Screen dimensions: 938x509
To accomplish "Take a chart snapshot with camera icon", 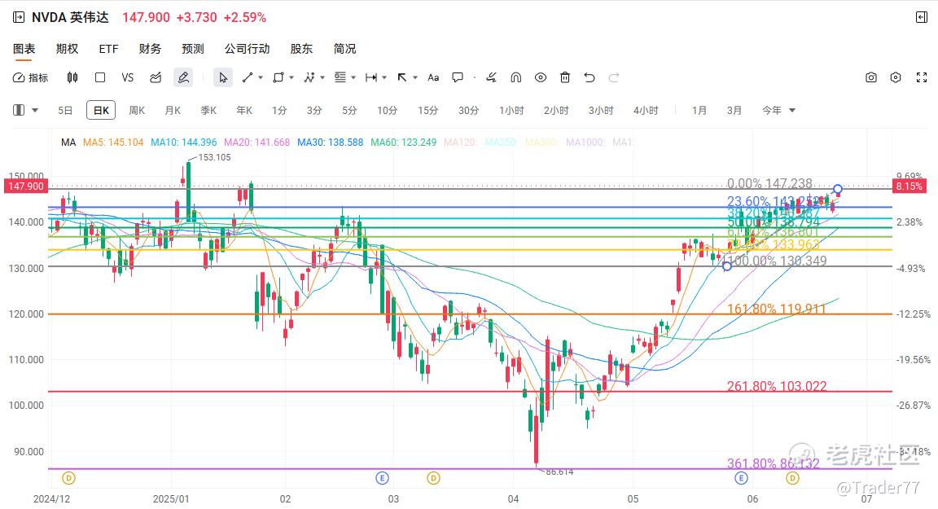I will pos(871,77).
